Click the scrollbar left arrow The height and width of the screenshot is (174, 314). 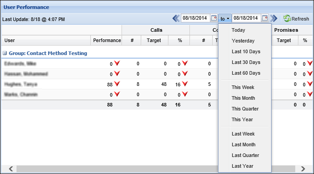[x=11, y=169]
